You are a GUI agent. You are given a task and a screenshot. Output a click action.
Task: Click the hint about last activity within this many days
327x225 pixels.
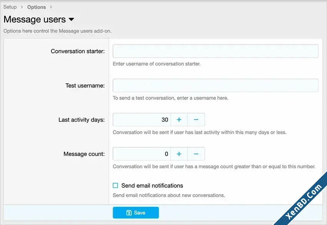coord(199,132)
